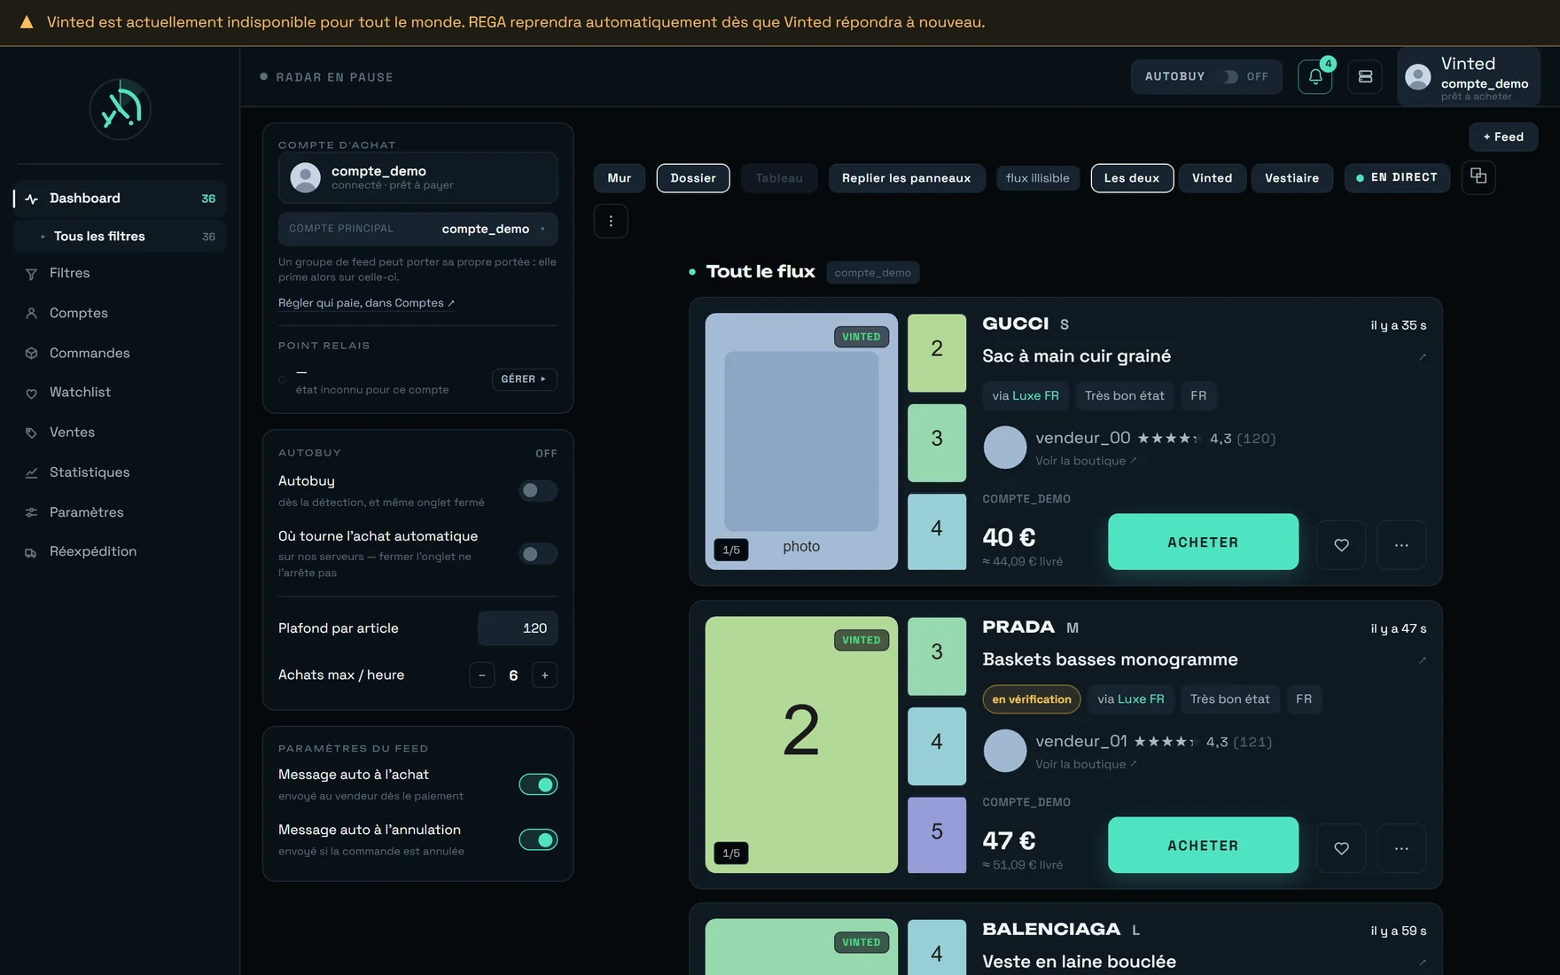Screen dimensions: 1560x975
Task: Click the warning triangle in the banner
Action: click(27, 22)
